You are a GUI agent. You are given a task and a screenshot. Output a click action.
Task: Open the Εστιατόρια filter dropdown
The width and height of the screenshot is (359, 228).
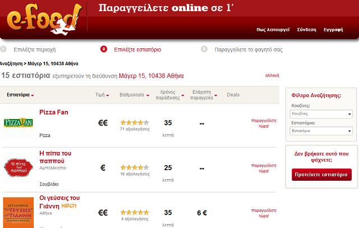tap(321, 131)
